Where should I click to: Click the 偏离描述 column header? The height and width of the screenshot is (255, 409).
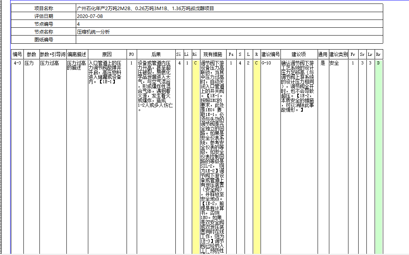click(x=77, y=54)
